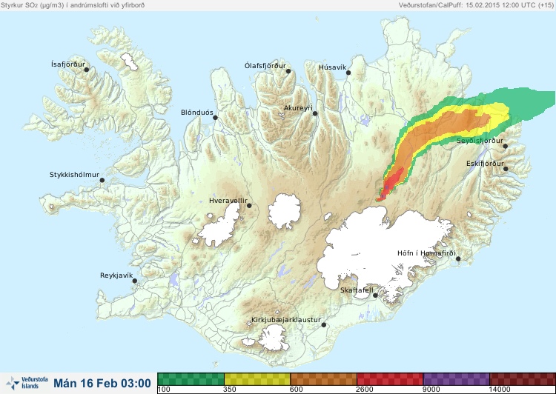Click the dark red 14000 legend swatch

click(x=523, y=379)
